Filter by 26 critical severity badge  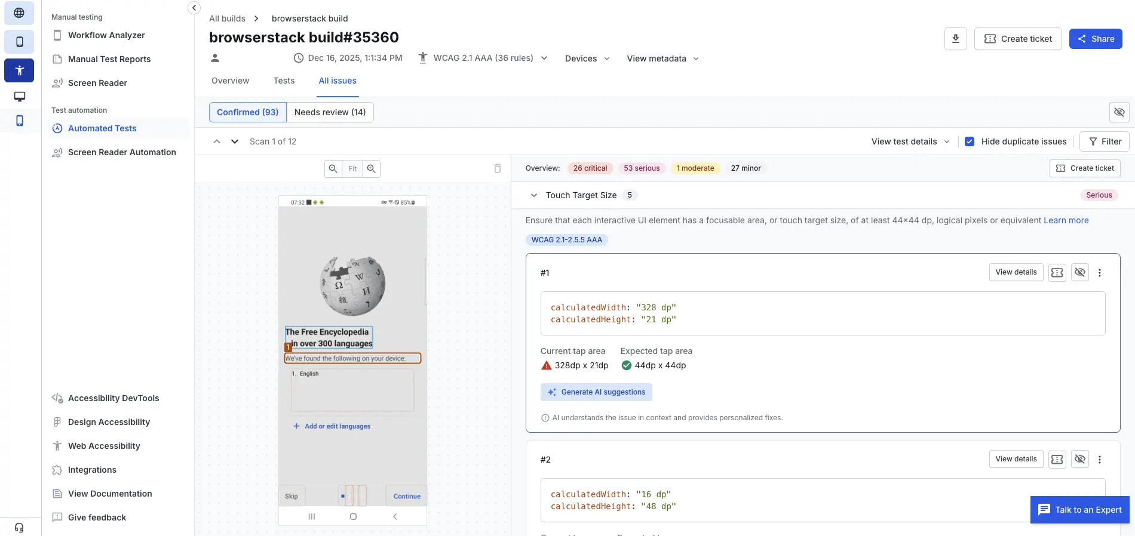[590, 168]
